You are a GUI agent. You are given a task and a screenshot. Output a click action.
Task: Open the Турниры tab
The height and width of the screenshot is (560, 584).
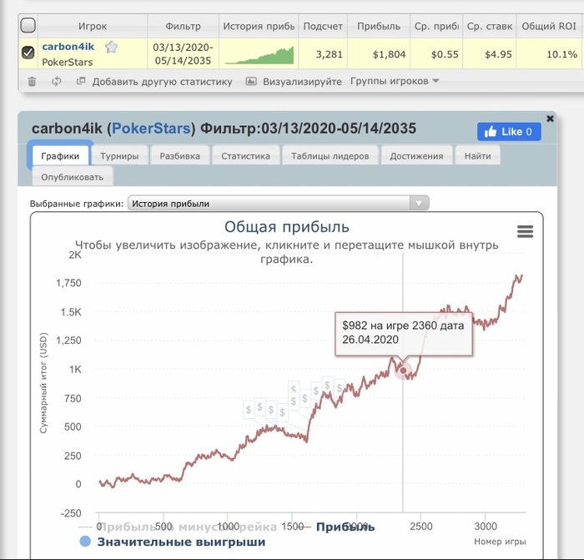click(119, 156)
